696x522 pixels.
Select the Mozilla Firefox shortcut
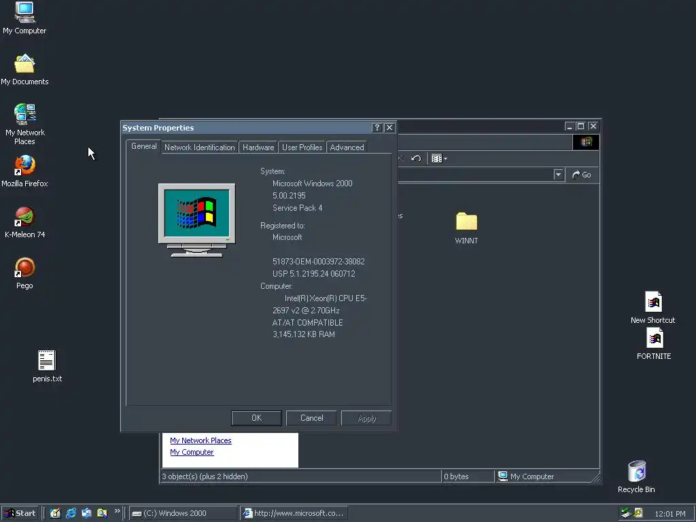24,171
